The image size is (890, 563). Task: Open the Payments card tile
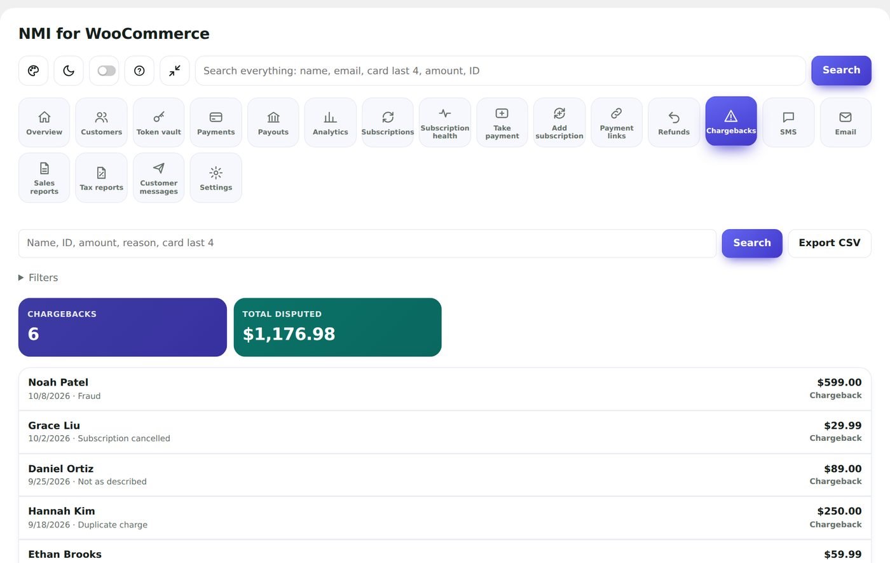216,122
